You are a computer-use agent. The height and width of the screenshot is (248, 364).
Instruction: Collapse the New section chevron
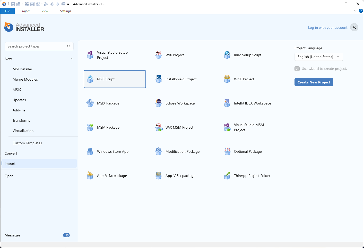72,59
